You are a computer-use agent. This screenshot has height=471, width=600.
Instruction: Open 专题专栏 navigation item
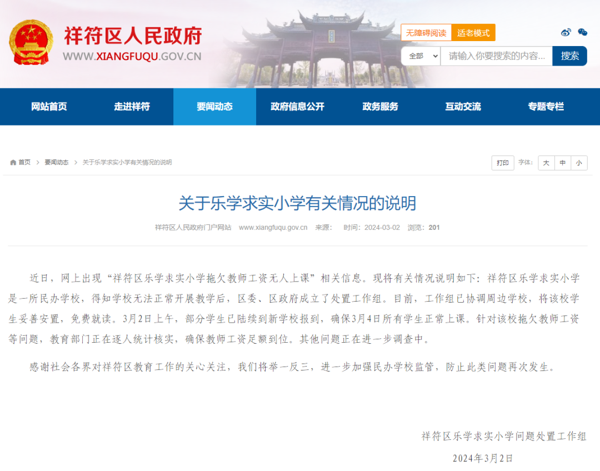tap(546, 107)
